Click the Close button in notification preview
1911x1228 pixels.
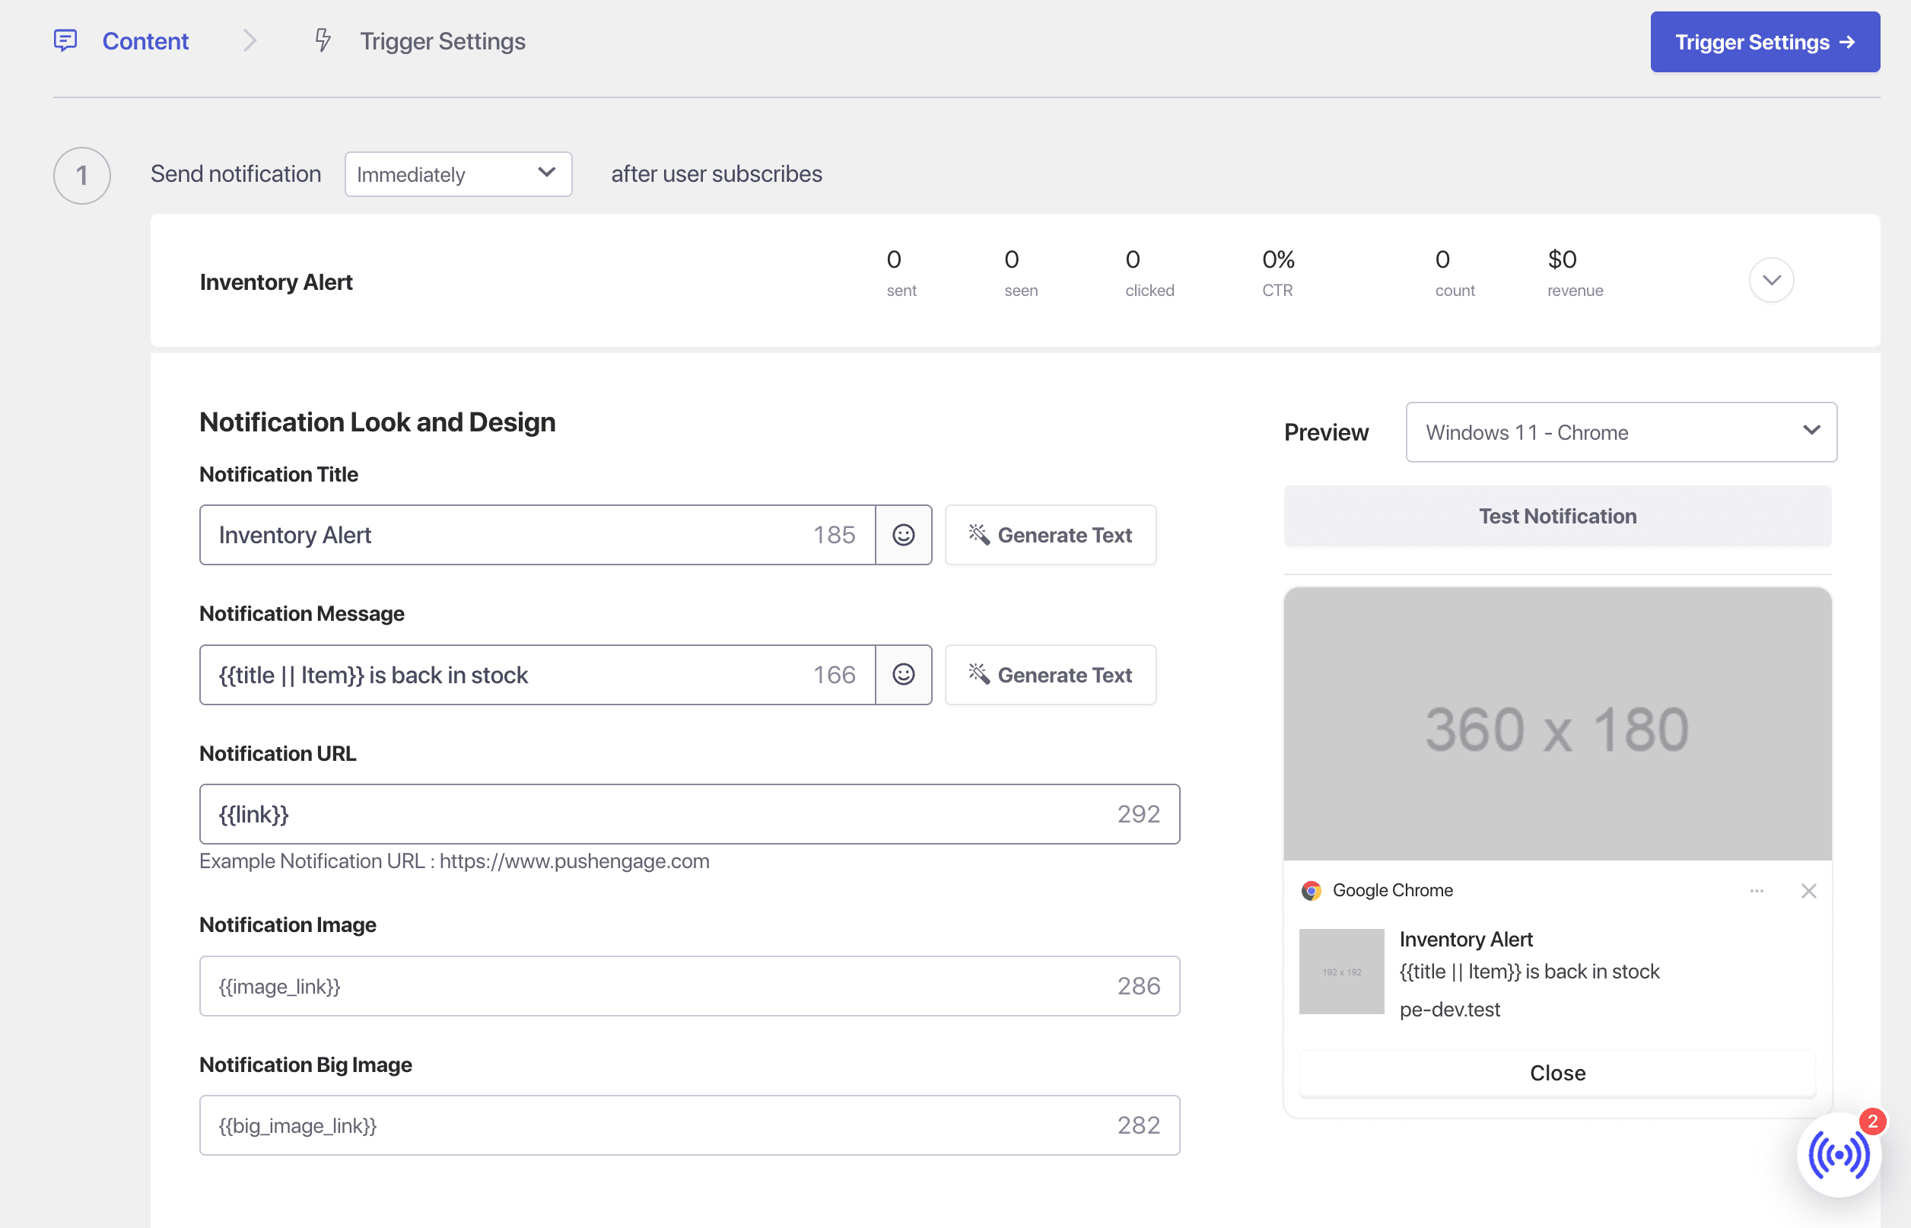[1557, 1073]
